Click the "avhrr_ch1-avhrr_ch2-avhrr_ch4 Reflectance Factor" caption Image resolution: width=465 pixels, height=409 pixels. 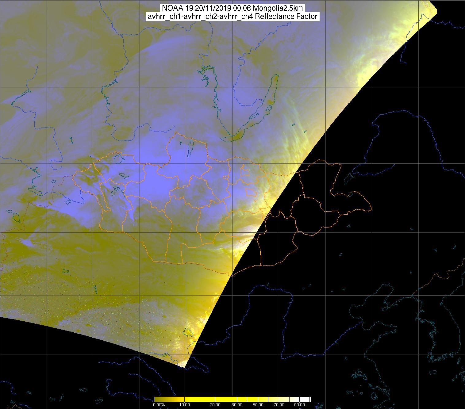[x=233, y=17]
